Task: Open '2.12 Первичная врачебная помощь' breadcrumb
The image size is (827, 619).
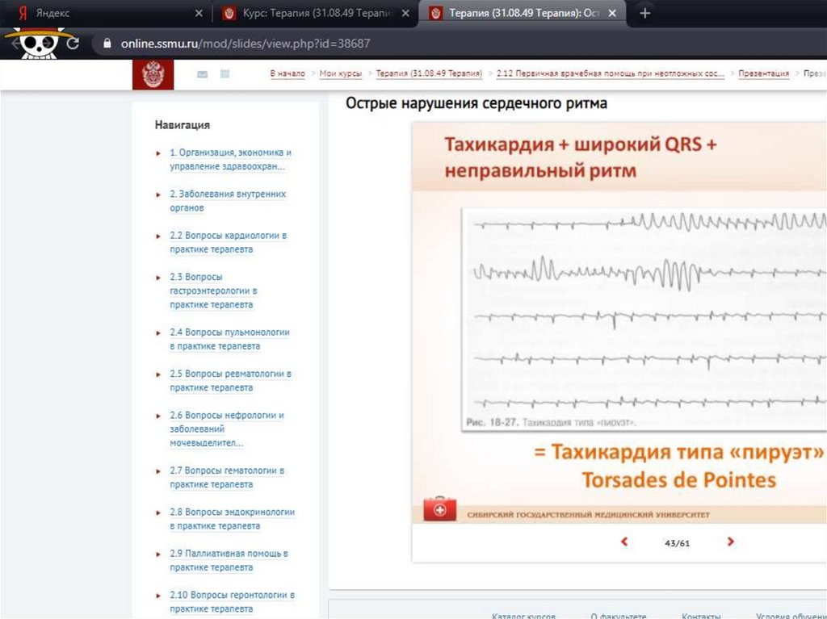Action: [611, 73]
